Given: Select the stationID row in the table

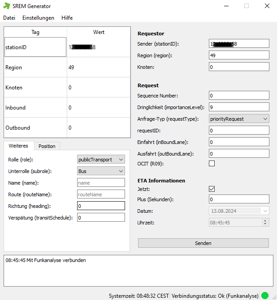Looking at the screenshot, I should tap(35, 47).
